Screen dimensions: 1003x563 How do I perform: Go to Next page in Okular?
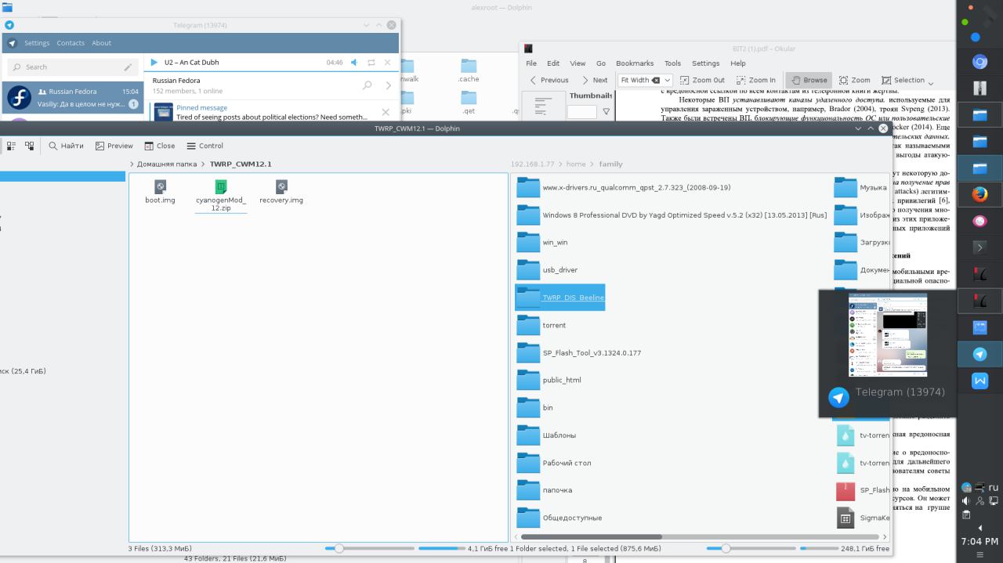[x=594, y=80]
